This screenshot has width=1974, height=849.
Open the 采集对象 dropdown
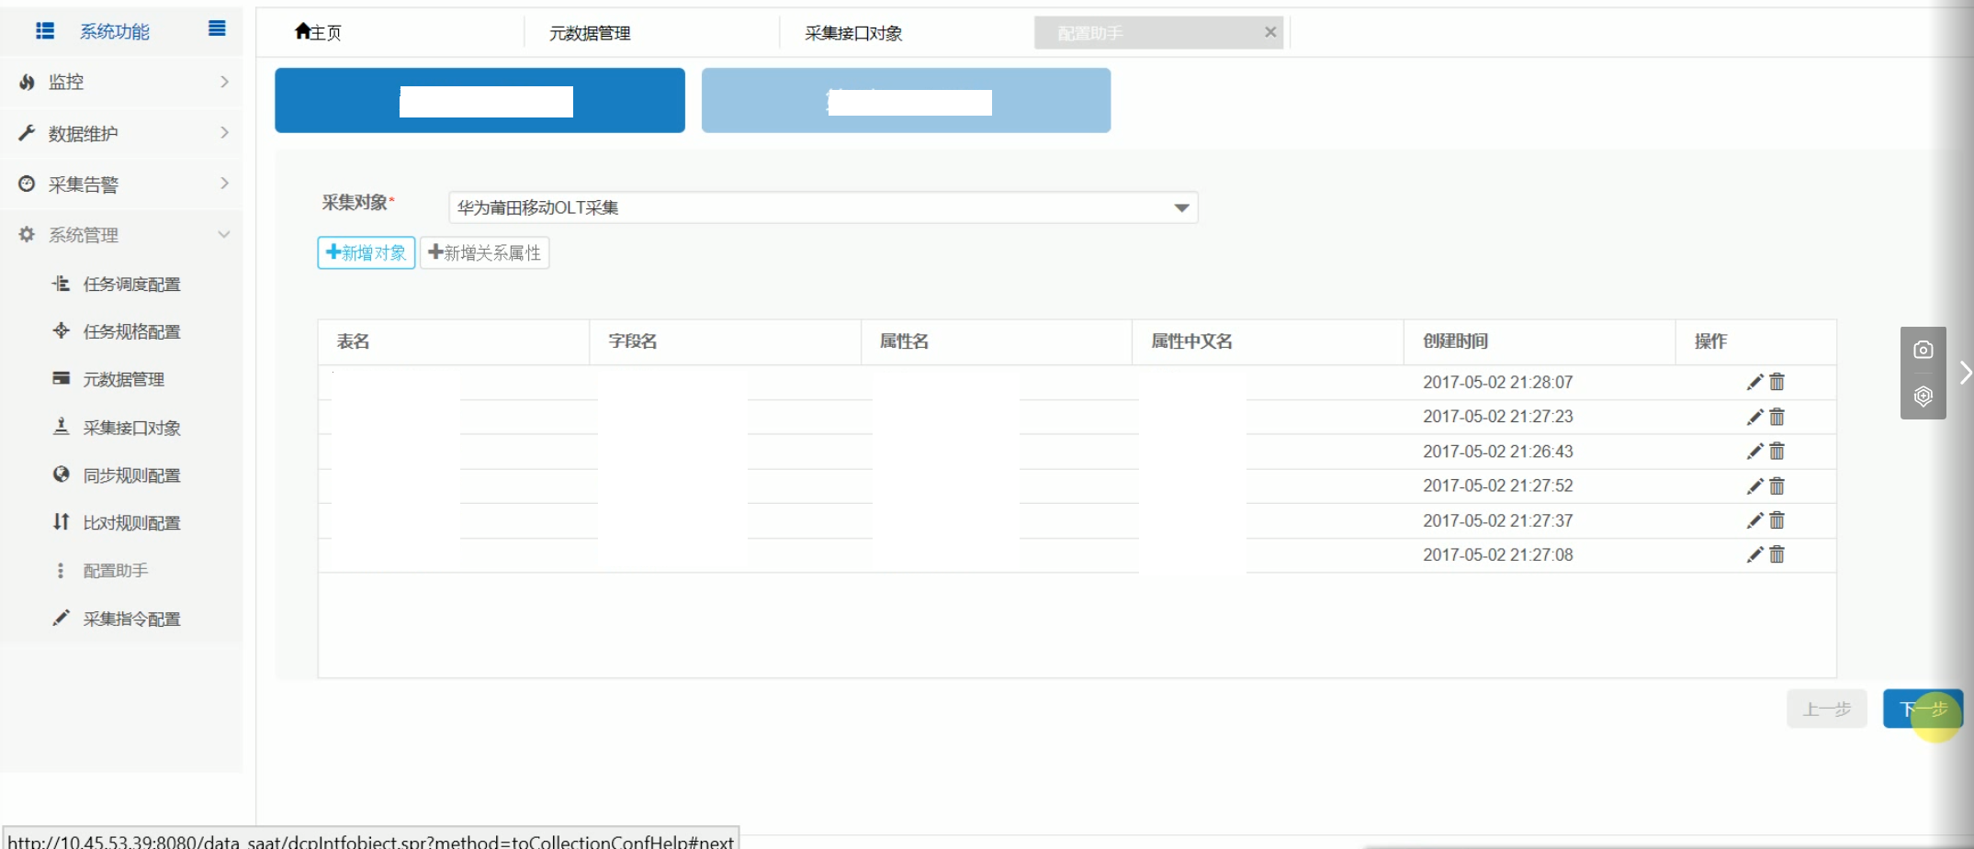(823, 207)
